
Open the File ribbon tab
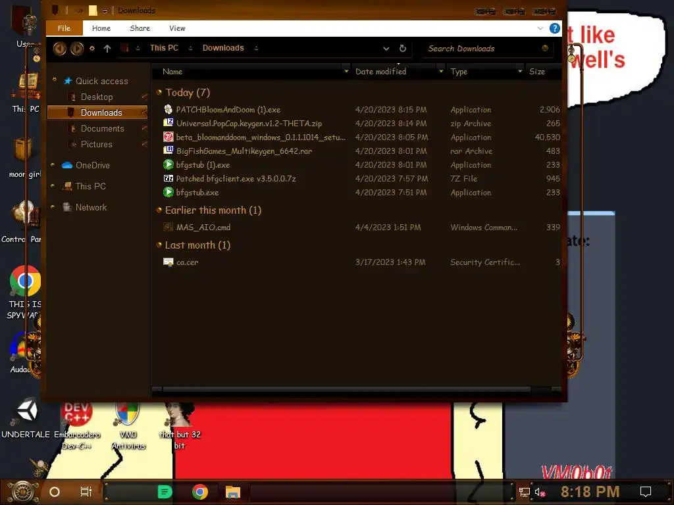coord(64,28)
